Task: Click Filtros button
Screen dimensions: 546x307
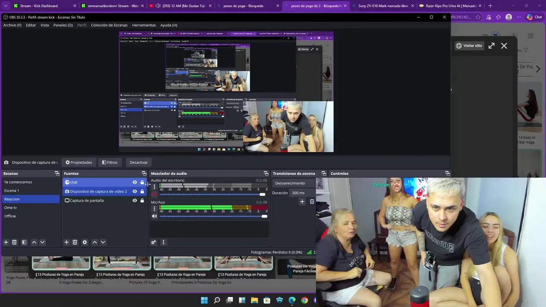Action: (x=110, y=162)
